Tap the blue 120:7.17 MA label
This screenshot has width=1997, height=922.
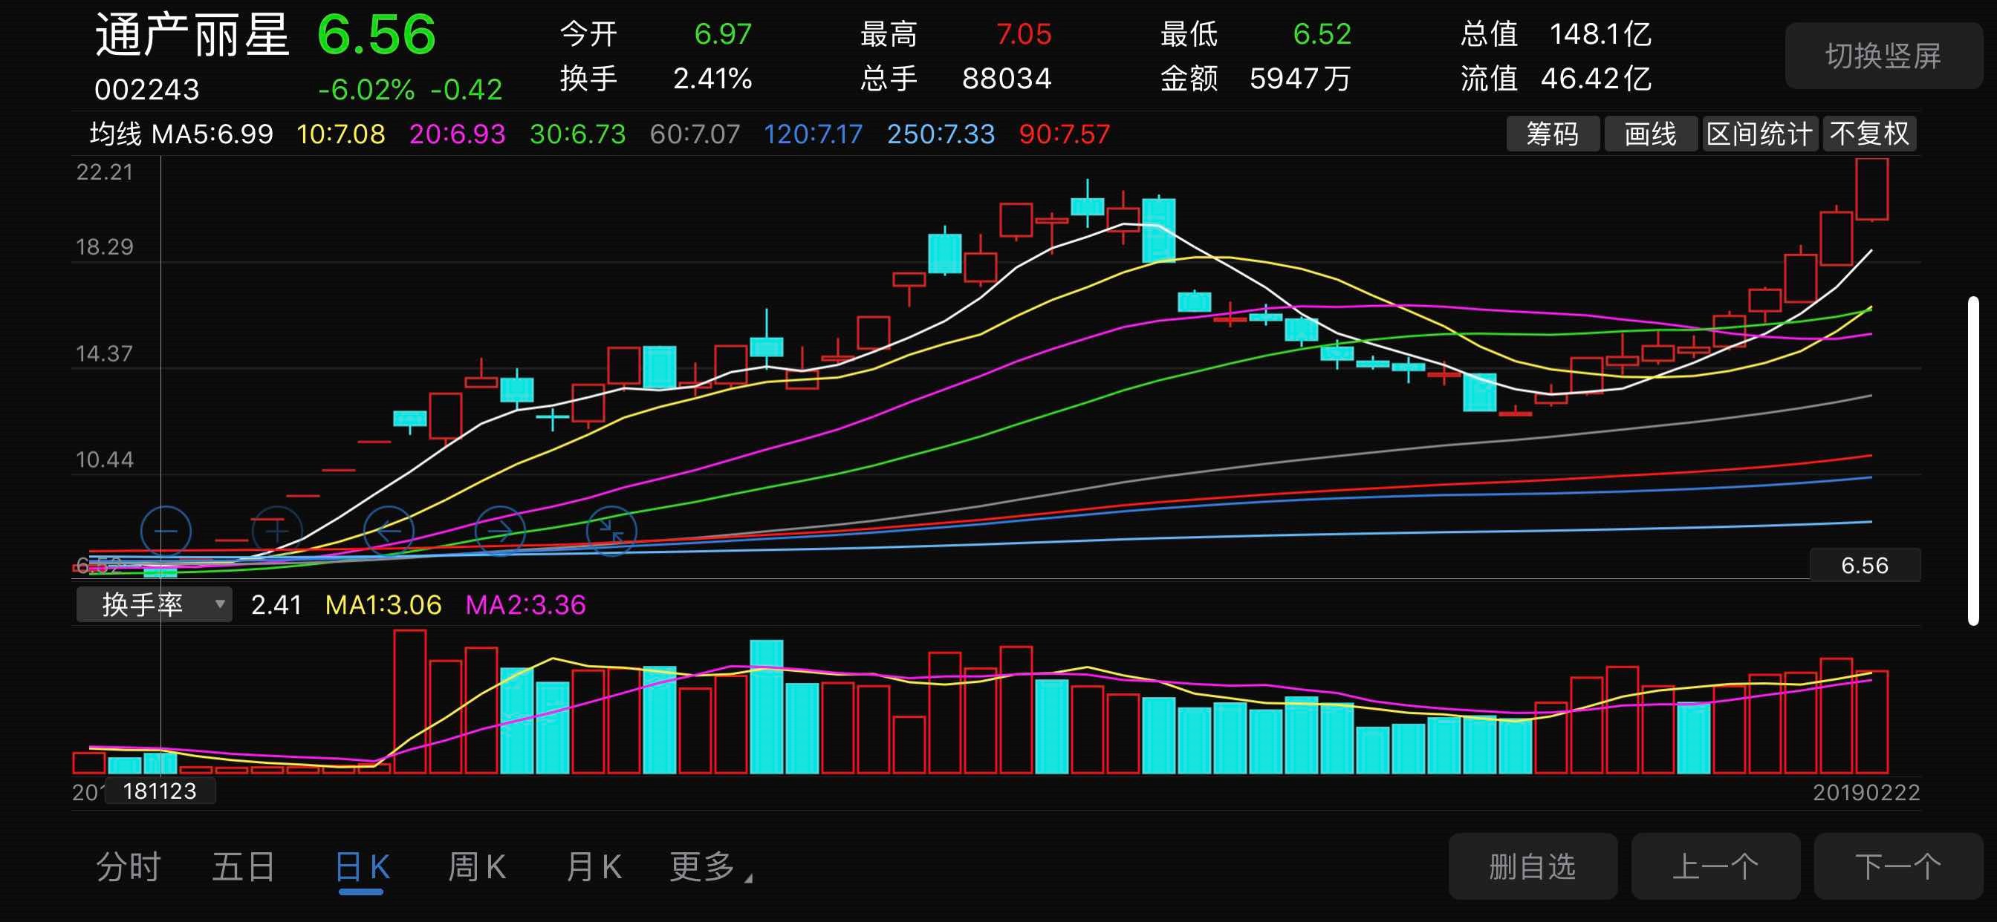coord(814,134)
